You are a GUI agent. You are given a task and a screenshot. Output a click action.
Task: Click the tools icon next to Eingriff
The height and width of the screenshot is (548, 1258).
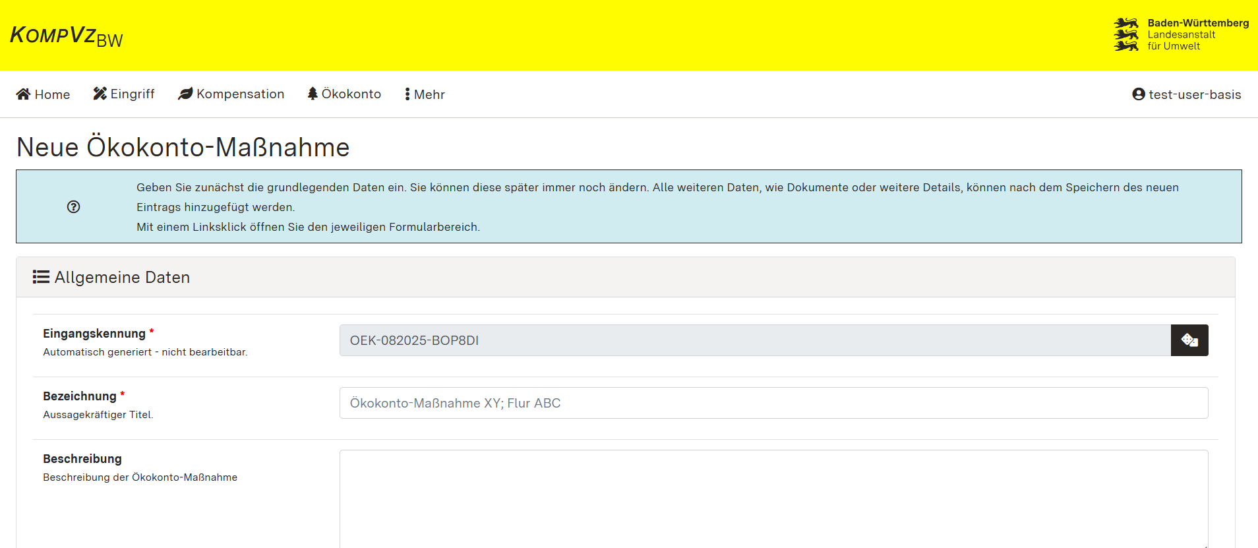point(100,94)
